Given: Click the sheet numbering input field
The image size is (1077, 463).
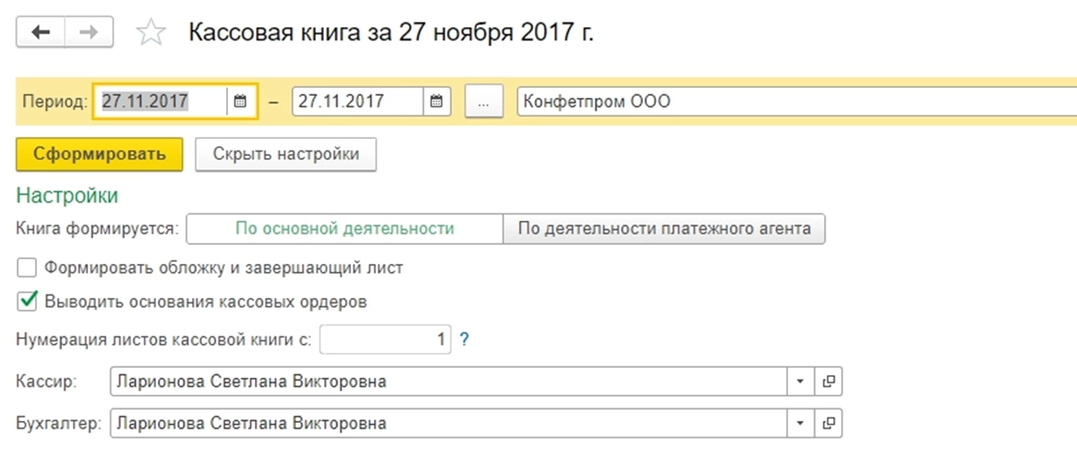Looking at the screenshot, I should (384, 340).
